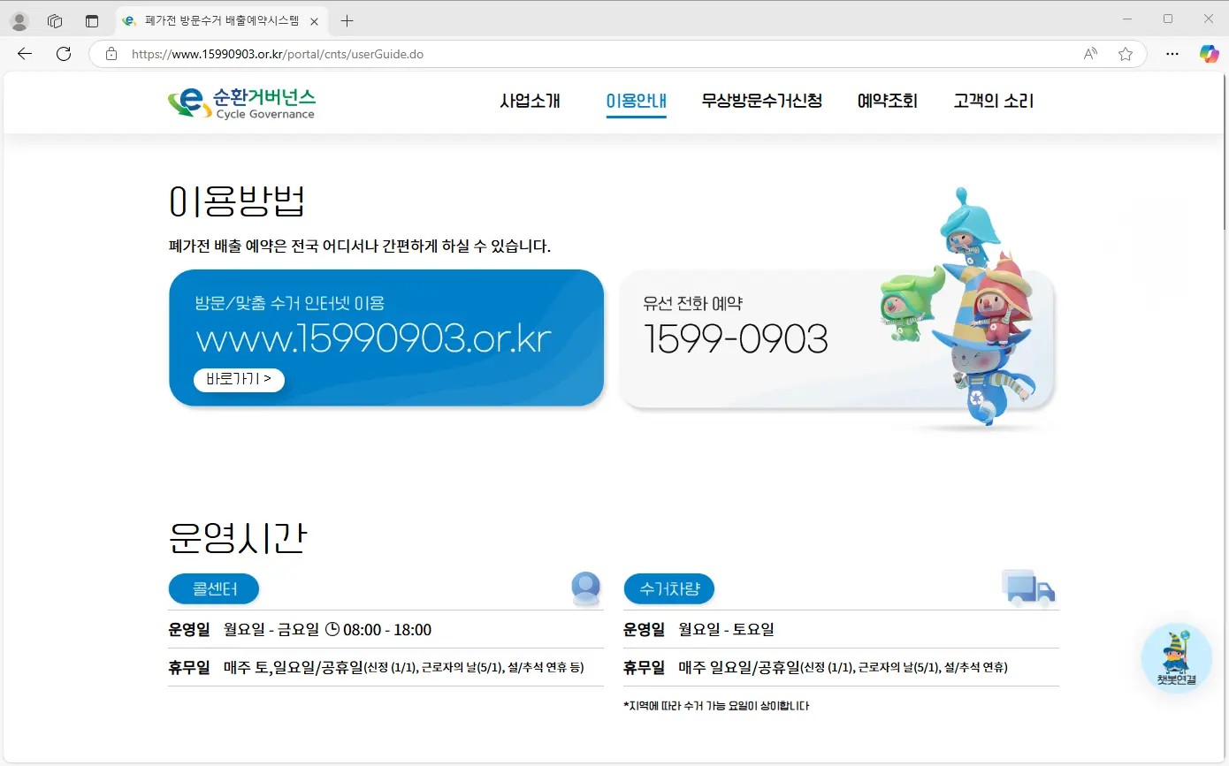Open the browser settings ellipsis menu
Screen dimensions: 1229x766
click(x=1172, y=54)
